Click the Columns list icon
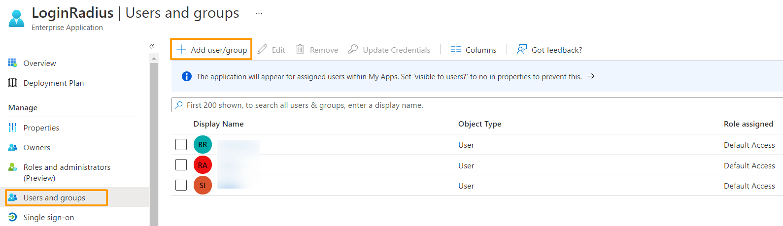Screen dimensions: 783x226 [x=456, y=49]
